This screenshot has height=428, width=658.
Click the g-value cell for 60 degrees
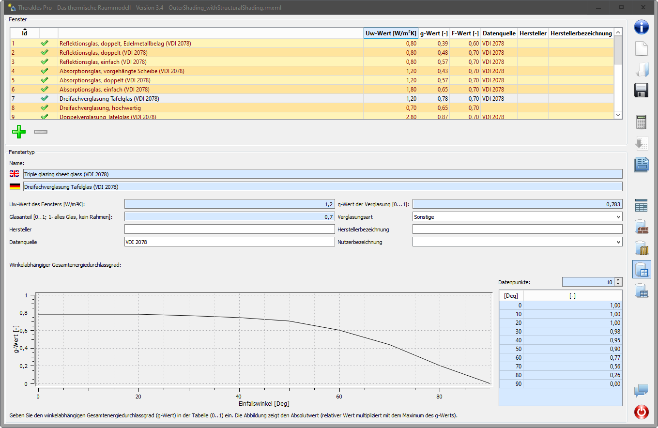pos(573,358)
